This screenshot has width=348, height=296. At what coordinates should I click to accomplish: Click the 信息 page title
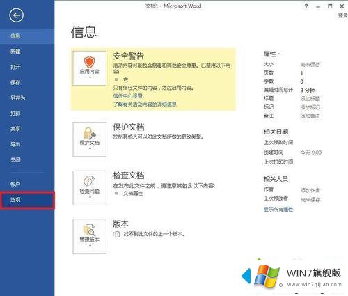pos(84,32)
